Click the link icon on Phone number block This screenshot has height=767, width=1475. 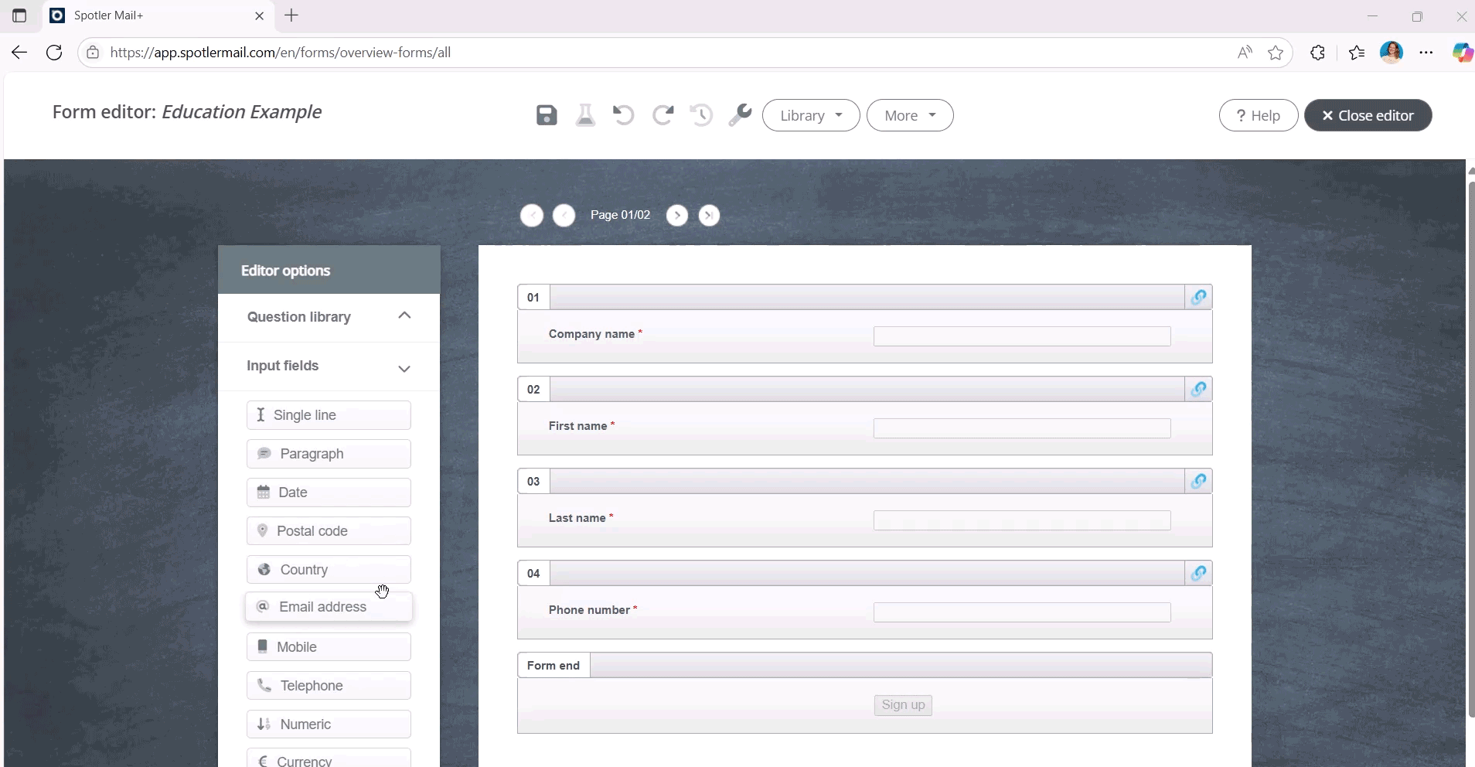[1199, 573]
